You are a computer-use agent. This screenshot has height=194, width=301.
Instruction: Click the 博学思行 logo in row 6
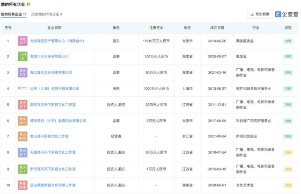22,121
